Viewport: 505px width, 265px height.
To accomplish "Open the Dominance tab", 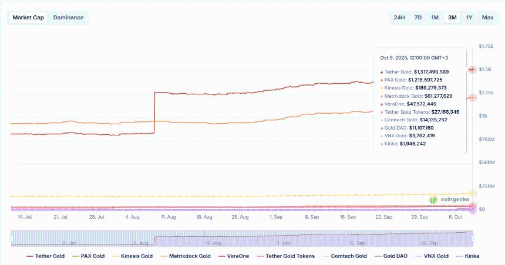I will (x=68, y=18).
